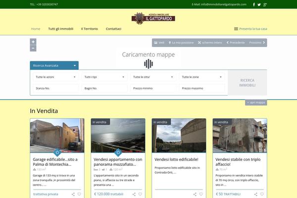The width and height of the screenshot is (297, 198).
Task: Open Il Territorio menu item
Action: pos(90,29)
